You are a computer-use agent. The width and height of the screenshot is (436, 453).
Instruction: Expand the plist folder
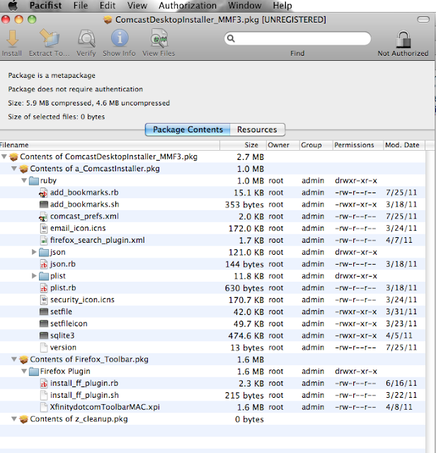point(34,276)
